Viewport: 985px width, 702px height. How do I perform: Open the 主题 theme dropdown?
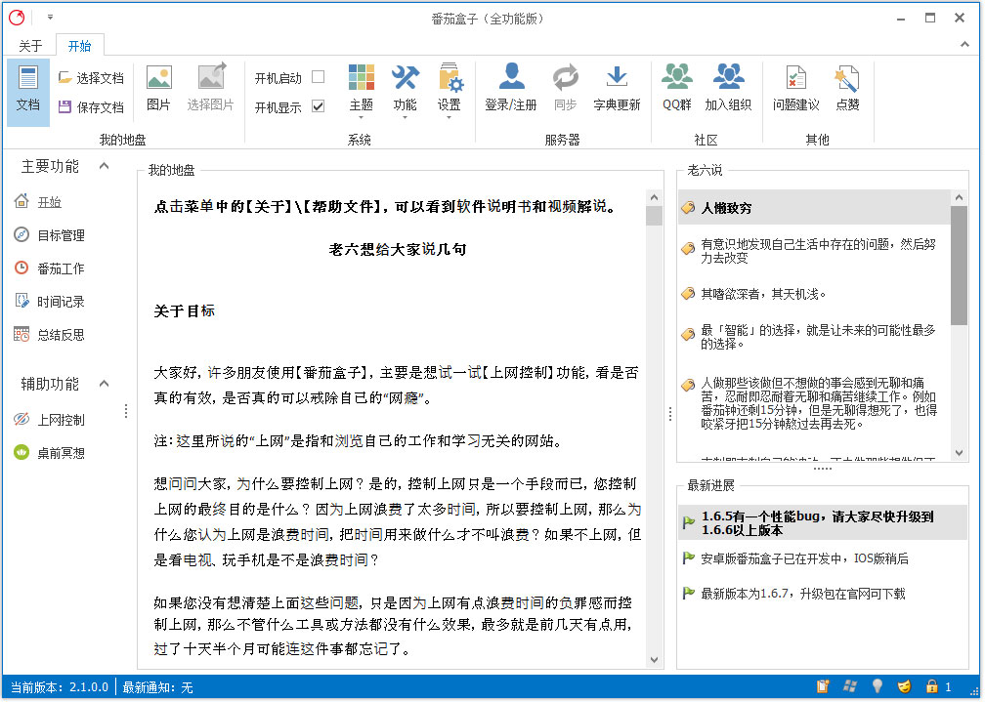pos(362,92)
